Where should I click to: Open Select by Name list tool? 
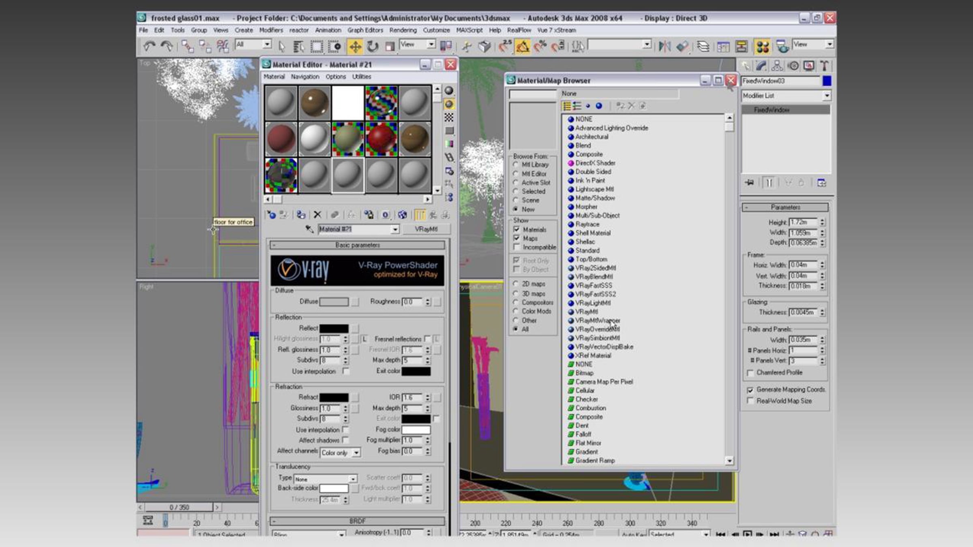point(299,47)
